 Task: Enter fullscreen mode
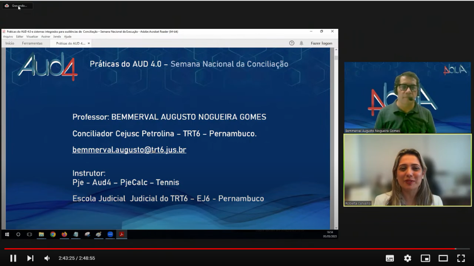coord(461,258)
